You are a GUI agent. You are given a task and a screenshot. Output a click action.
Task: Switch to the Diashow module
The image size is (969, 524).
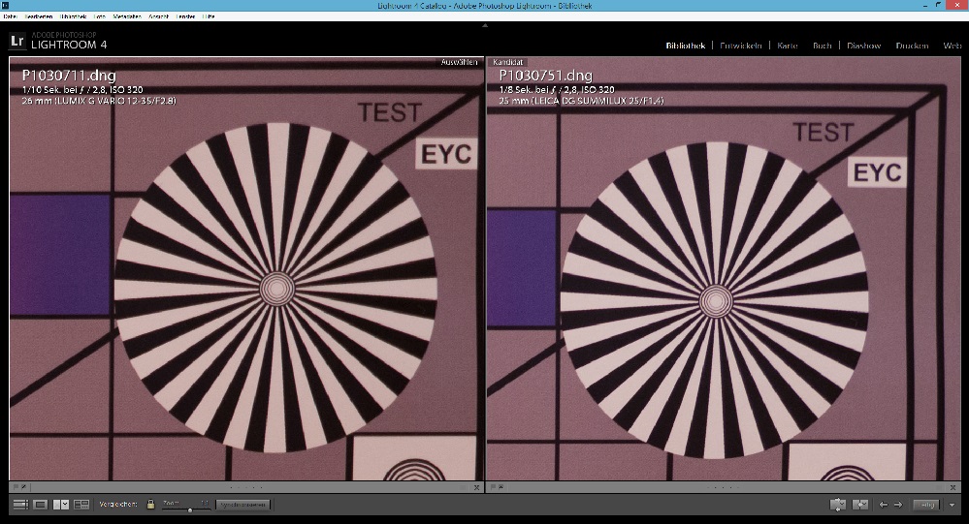coord(864,46)
